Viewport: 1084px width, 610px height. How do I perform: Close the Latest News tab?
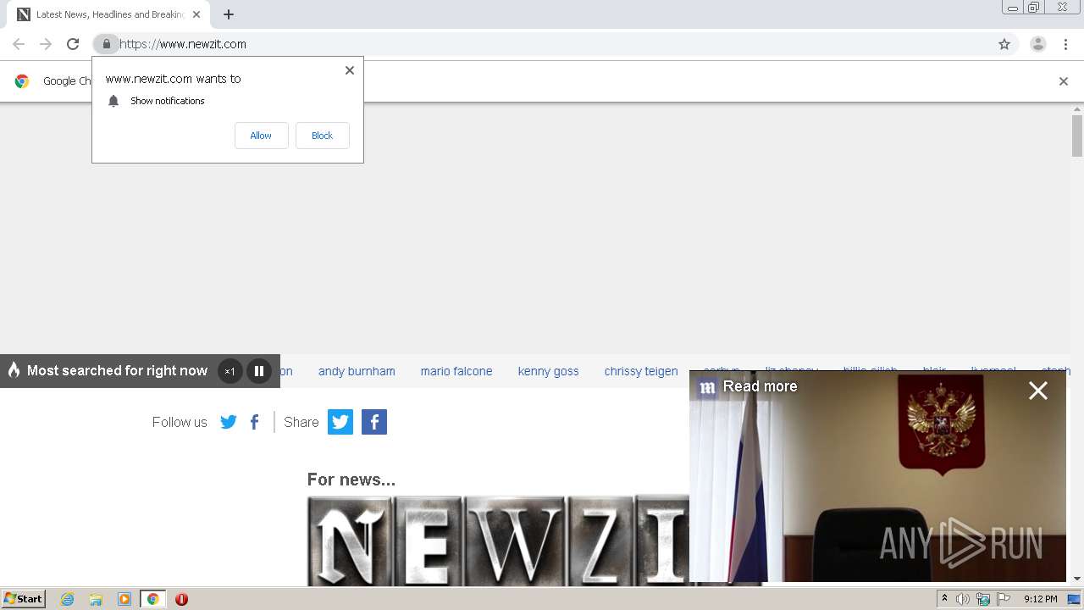coord(196,14)
